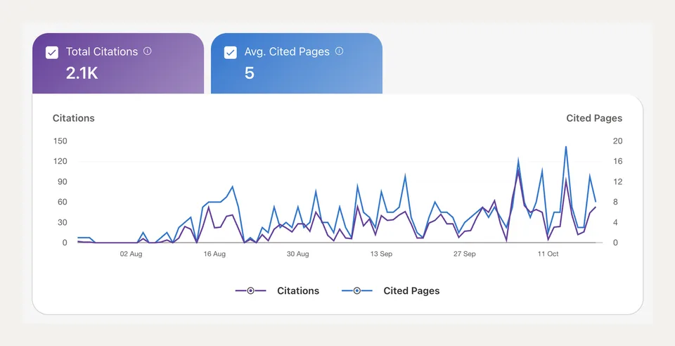Click the 16 cited pages axis value
Screen dimensions: 675x346
coord(618,161)
